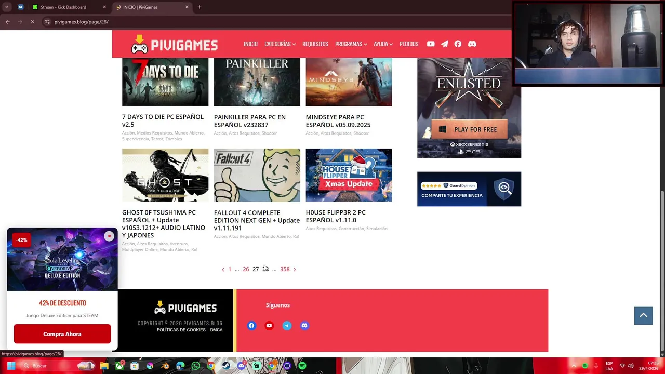Open WhatsApp from the taskbar
This screenshot has height=374, width=665.
tap(195, 366)
